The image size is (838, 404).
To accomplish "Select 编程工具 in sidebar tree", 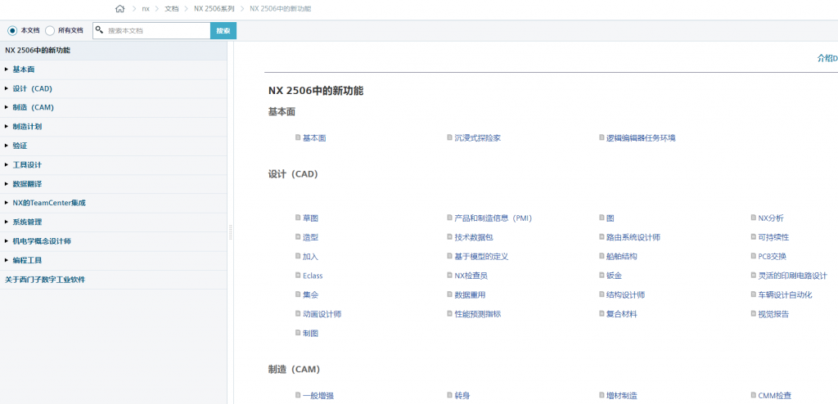I will 27,260.
